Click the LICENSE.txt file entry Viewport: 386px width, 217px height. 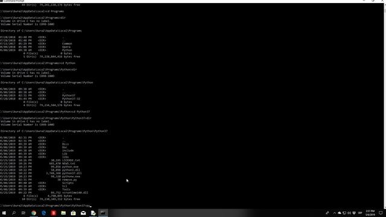point(71,160)
